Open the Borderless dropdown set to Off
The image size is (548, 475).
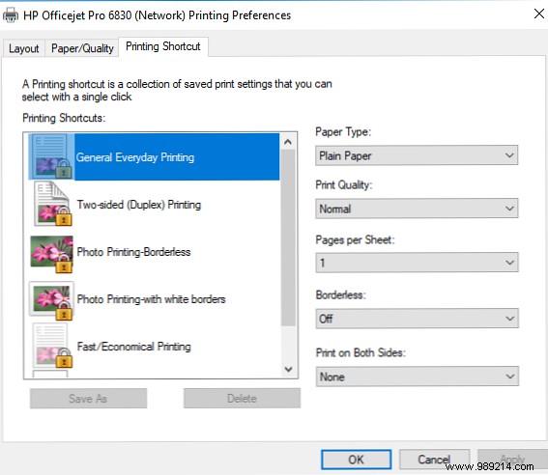click(x=417, y=319)
